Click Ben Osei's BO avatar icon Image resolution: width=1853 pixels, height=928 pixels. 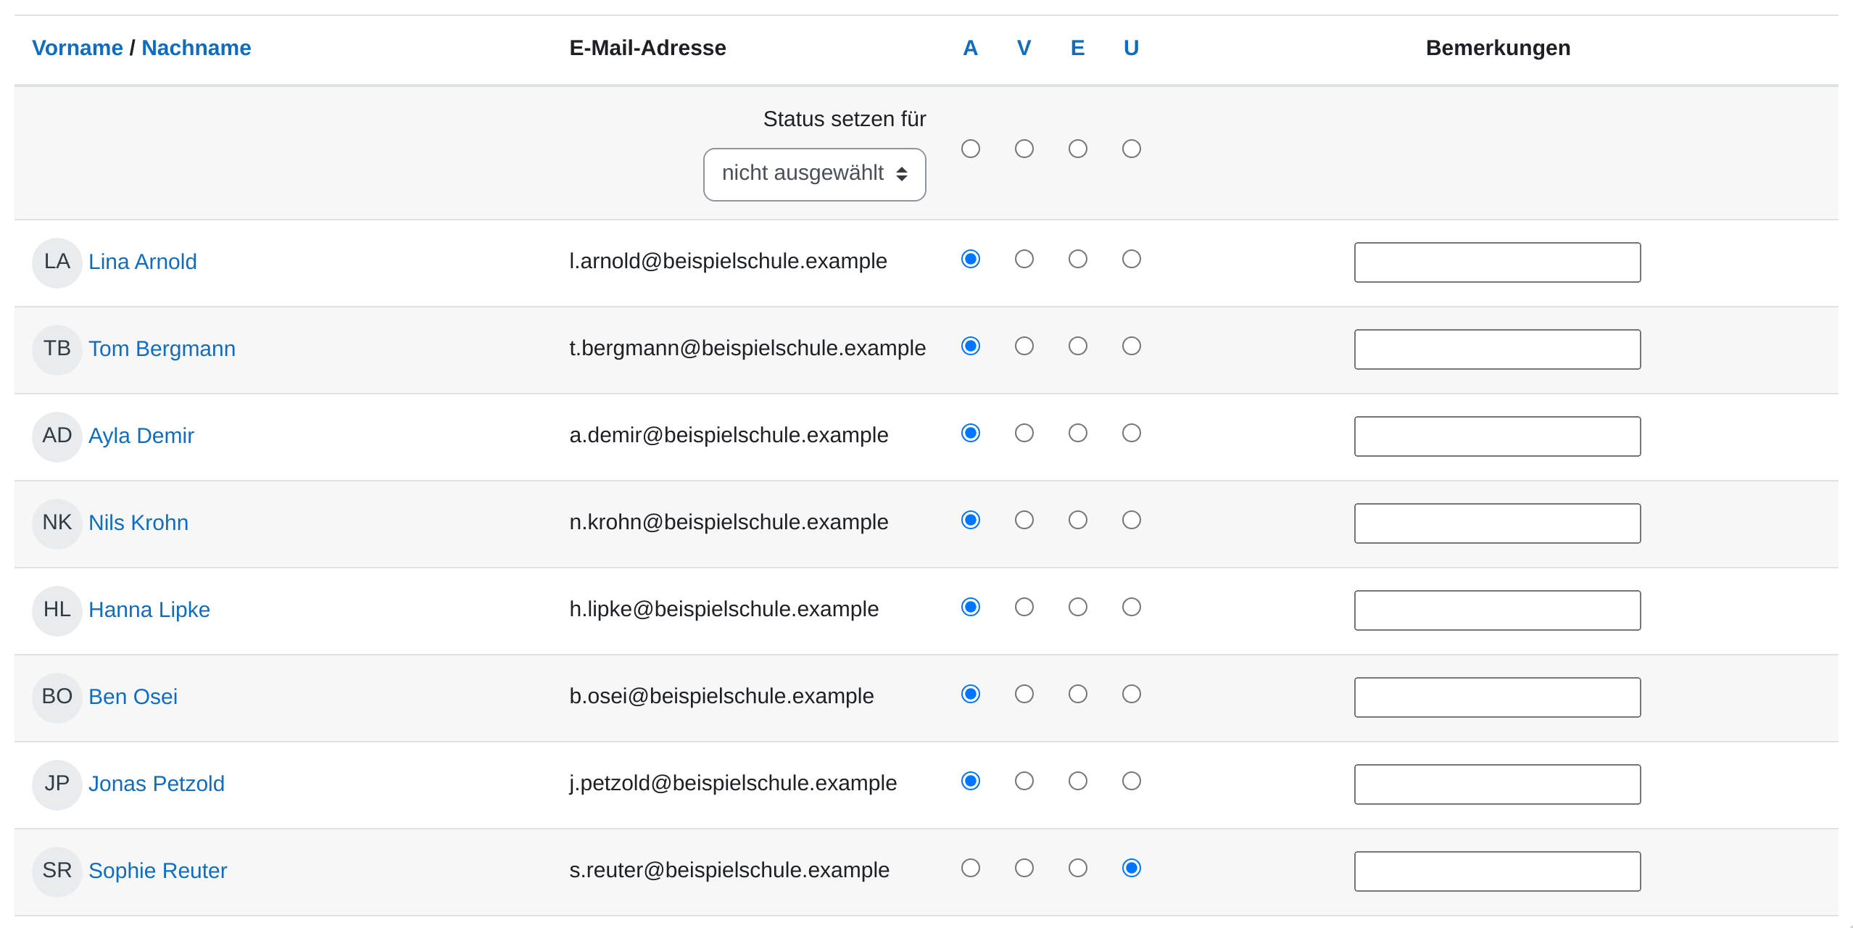pyautogui.click(x=57, y=697)
